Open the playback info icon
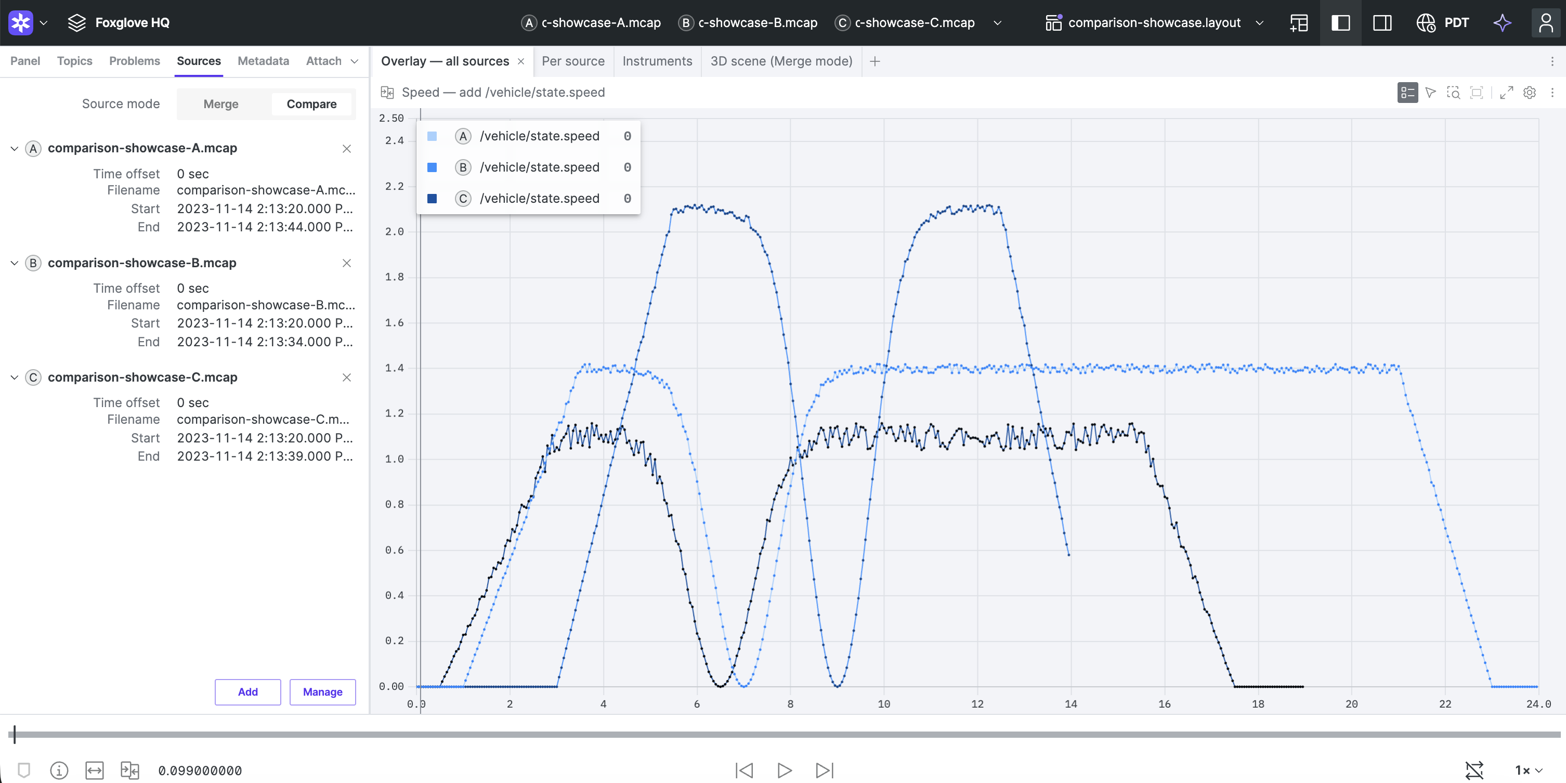This screenshot has height=783, width=1566. [59, 770]
